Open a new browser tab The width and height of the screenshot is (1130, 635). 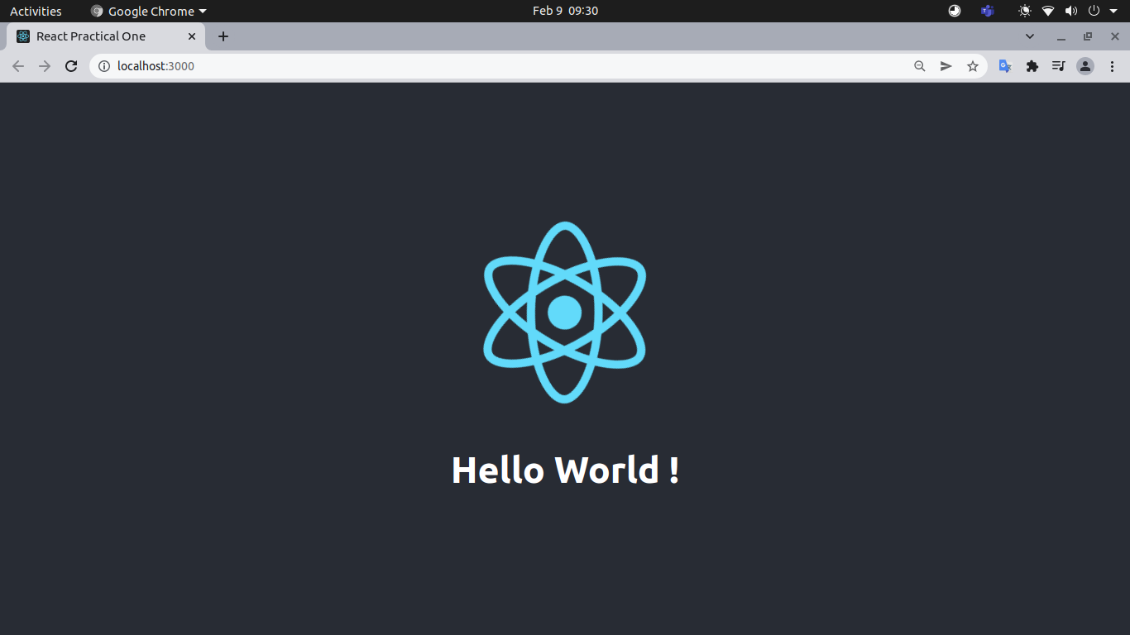pyautogui.click(x=223, y=36)
